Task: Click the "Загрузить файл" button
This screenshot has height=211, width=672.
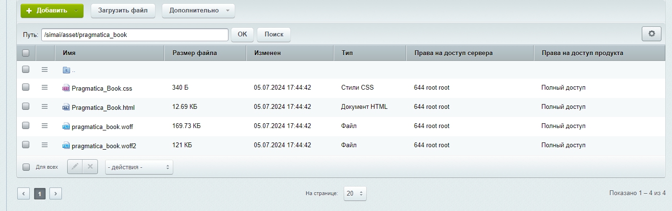Action: (123, 11)
